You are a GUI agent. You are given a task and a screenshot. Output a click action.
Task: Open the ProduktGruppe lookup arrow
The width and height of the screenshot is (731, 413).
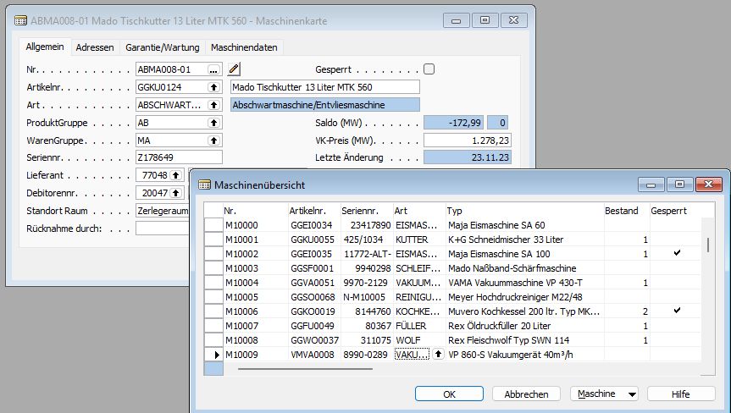(213, 123)
